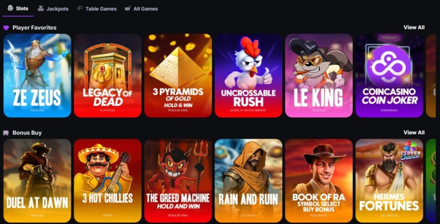
Task: Open the Duel at Dawn game
Action: [x=37, y=181]
